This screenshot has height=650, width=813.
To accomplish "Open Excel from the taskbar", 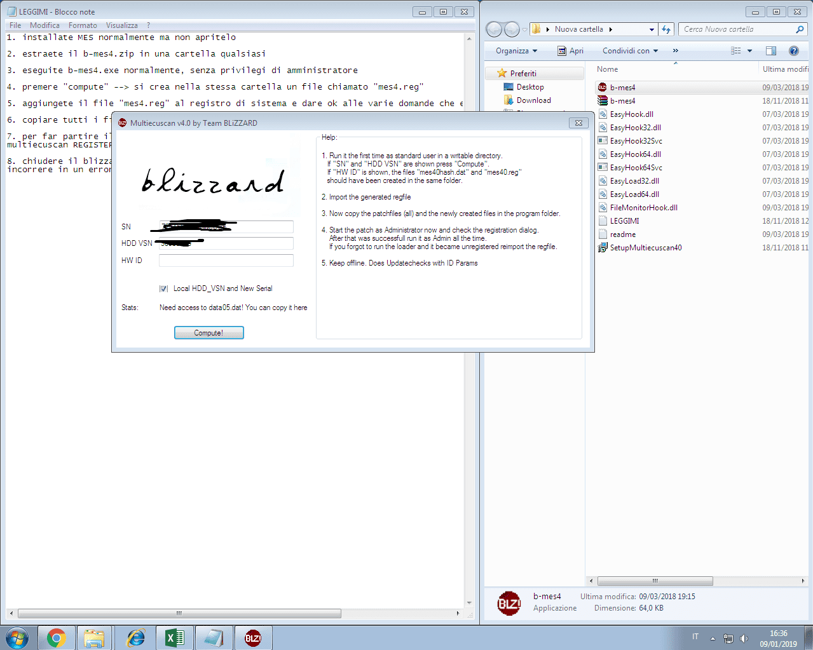I will [175, 638].
